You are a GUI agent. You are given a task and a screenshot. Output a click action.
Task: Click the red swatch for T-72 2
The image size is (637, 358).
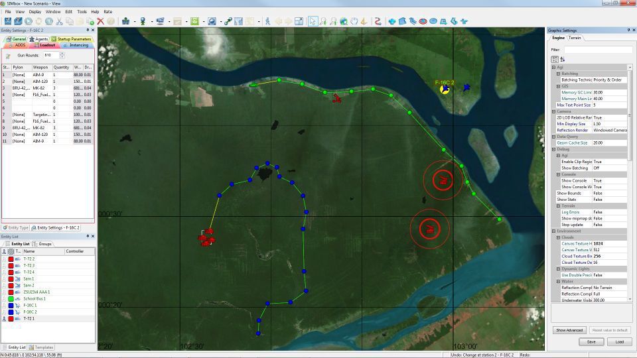click(x=11, y=259)
